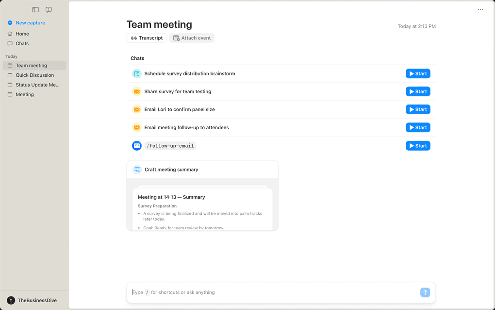
Task: Open Chats in the sidebar
Action: click(22, 44)
